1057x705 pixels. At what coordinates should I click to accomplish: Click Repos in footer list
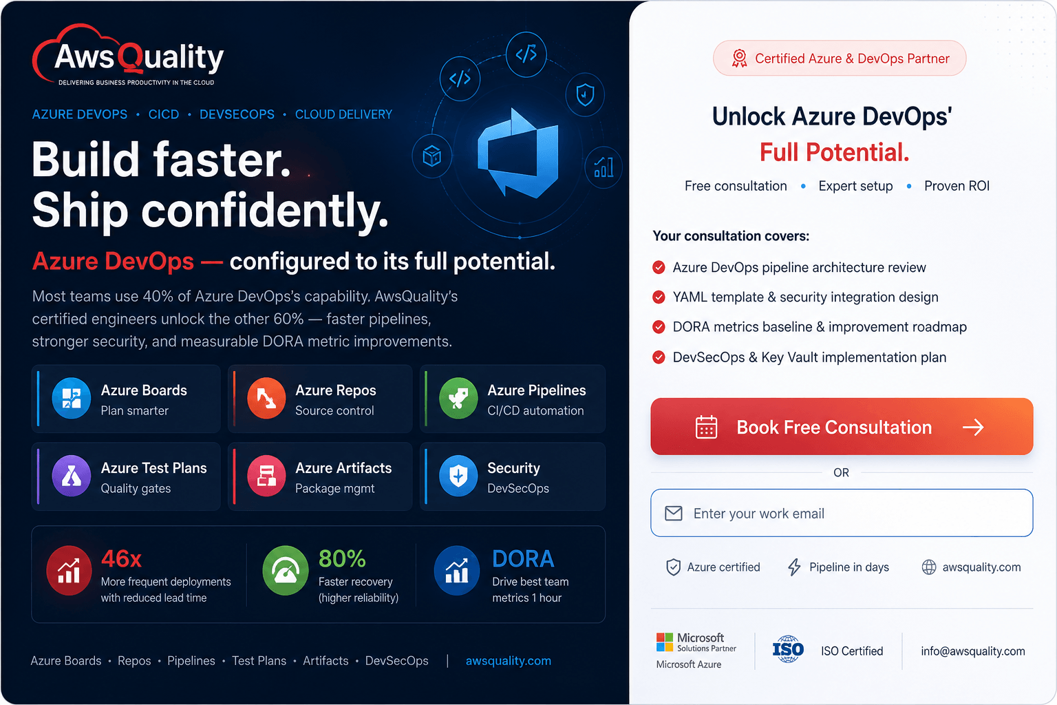coord(134,661)
